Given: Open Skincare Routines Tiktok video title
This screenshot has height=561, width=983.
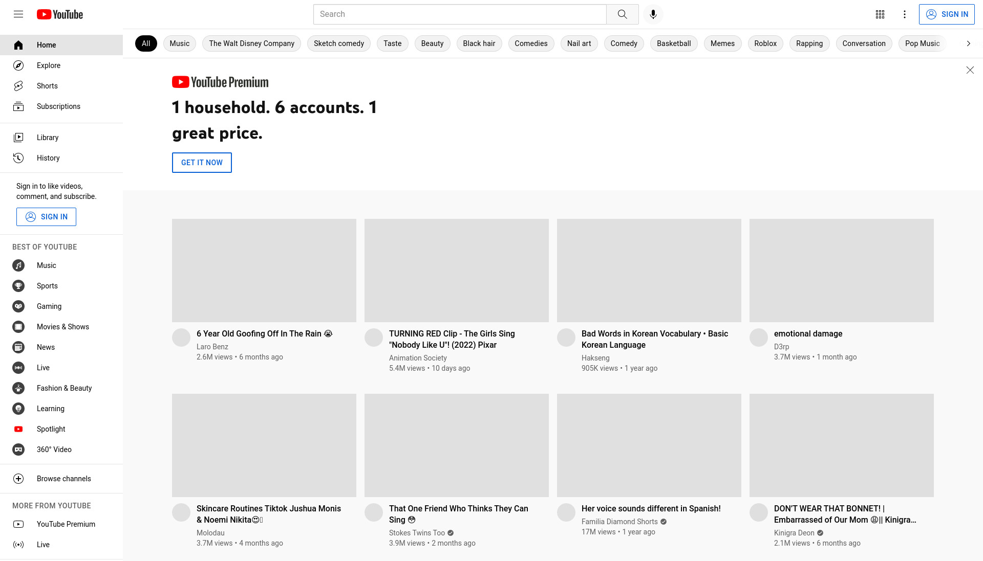Looking at the screenshot, I should pyautogui.click(x=269, y=514).
